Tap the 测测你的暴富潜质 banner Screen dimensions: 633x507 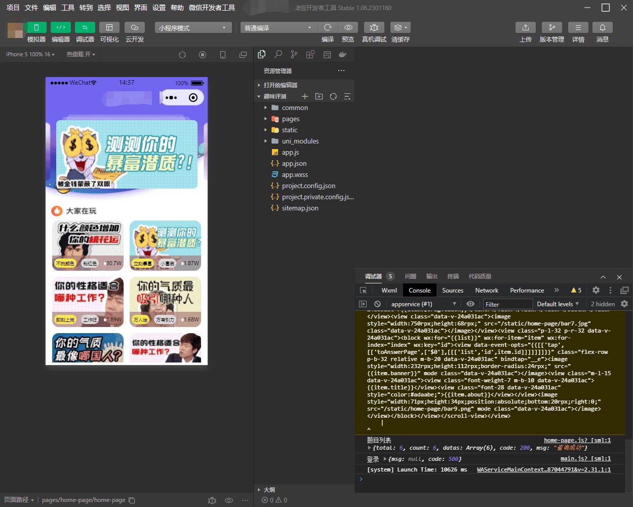127,154
